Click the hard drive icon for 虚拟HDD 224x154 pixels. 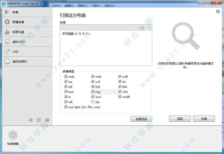(7, 41)
